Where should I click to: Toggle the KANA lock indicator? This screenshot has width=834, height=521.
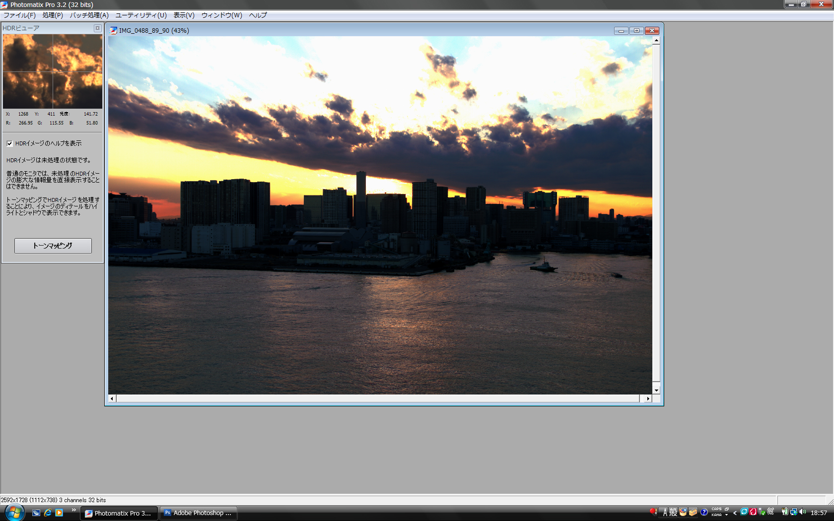[716, 515]
